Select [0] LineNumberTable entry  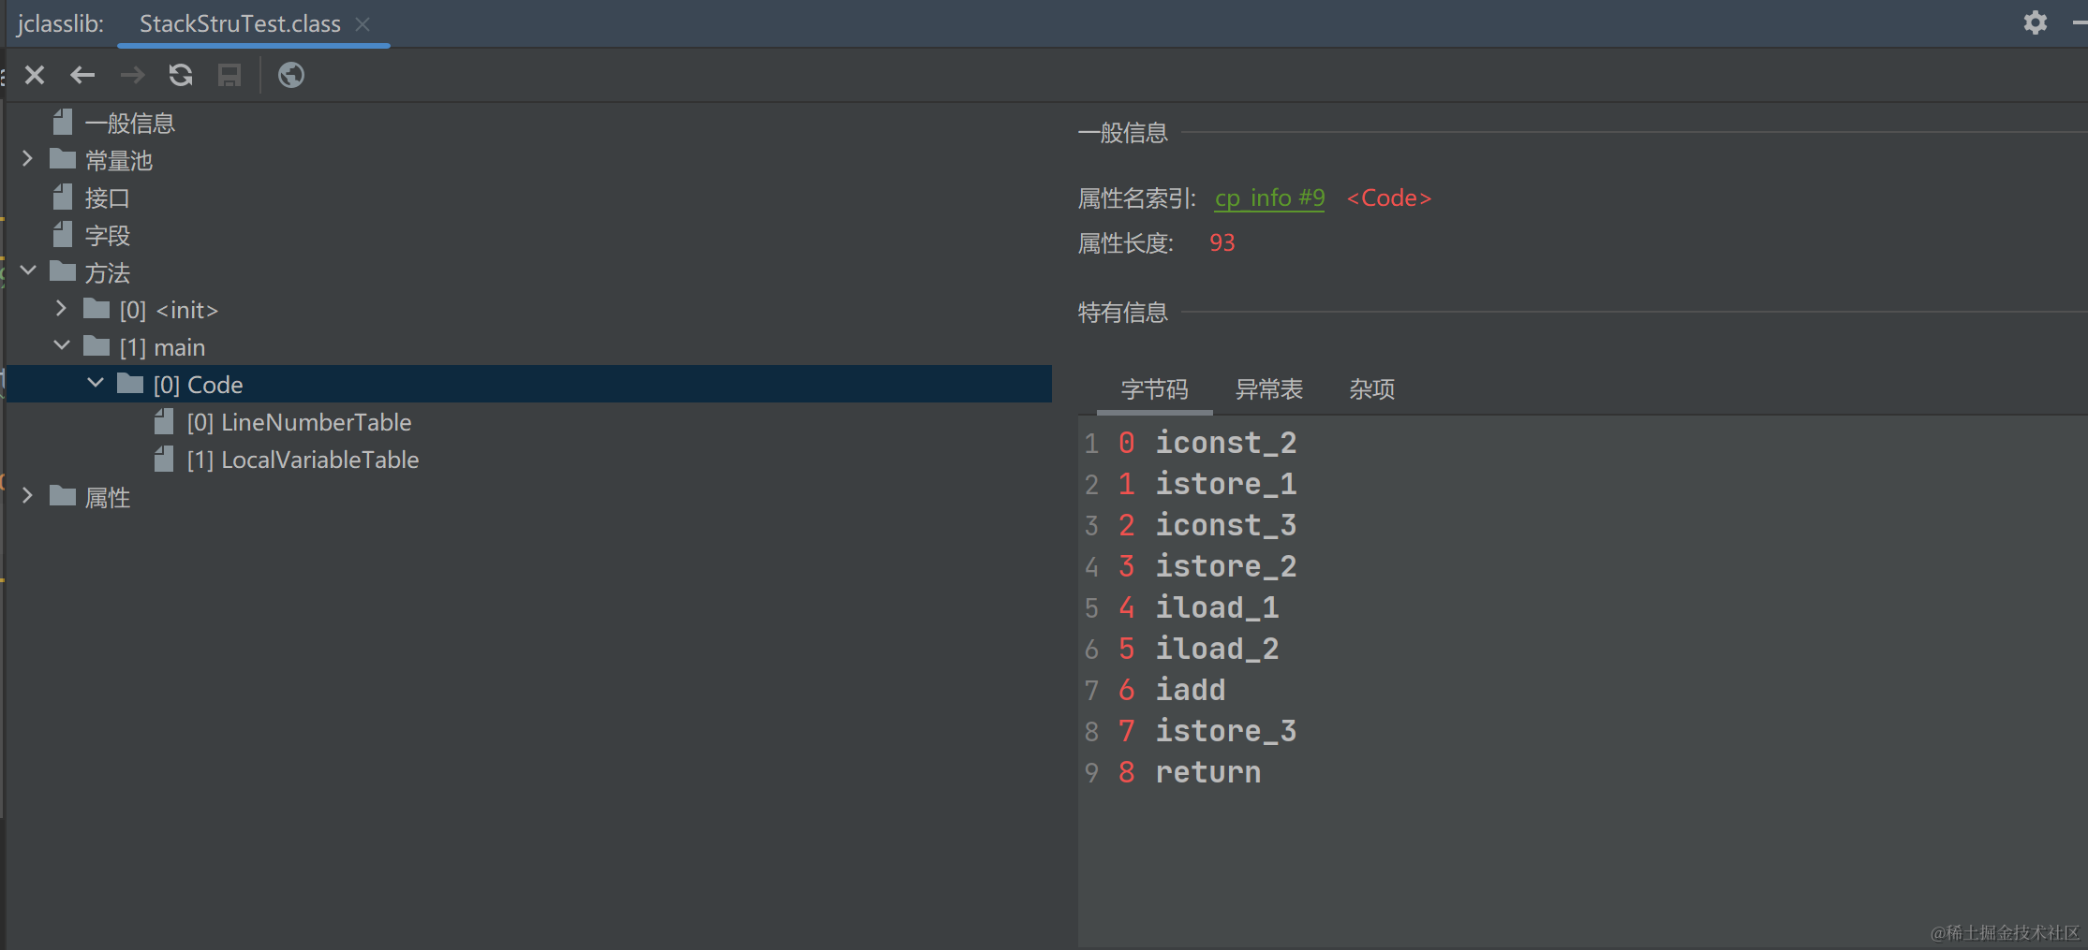[299, 422]
